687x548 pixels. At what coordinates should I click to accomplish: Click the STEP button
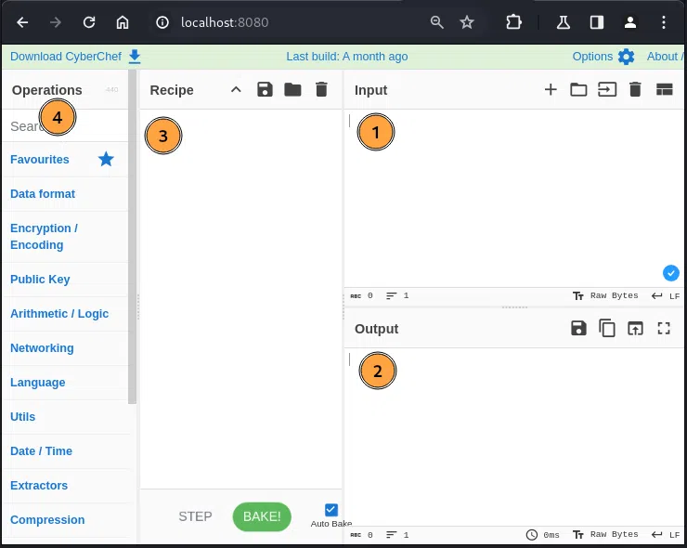point(195,516)
